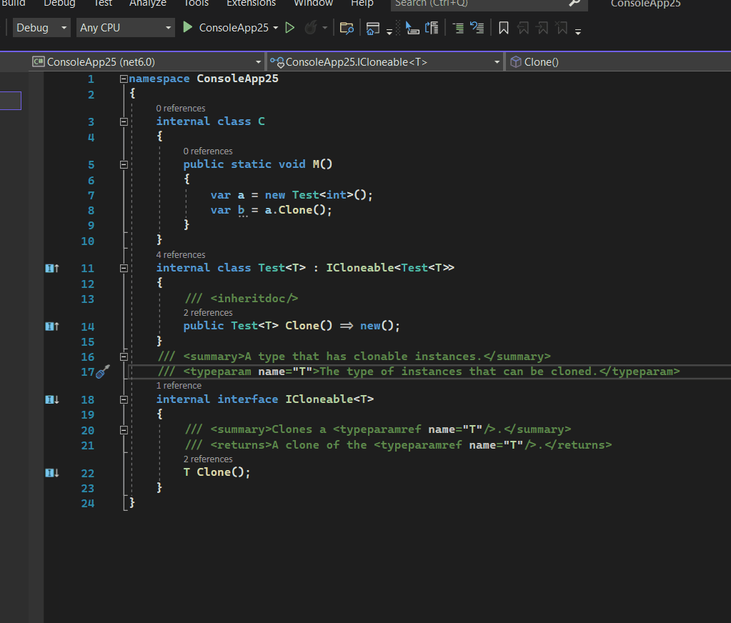
Task: Click the pointer selection toolbar icon
Action: click(412, 28)
